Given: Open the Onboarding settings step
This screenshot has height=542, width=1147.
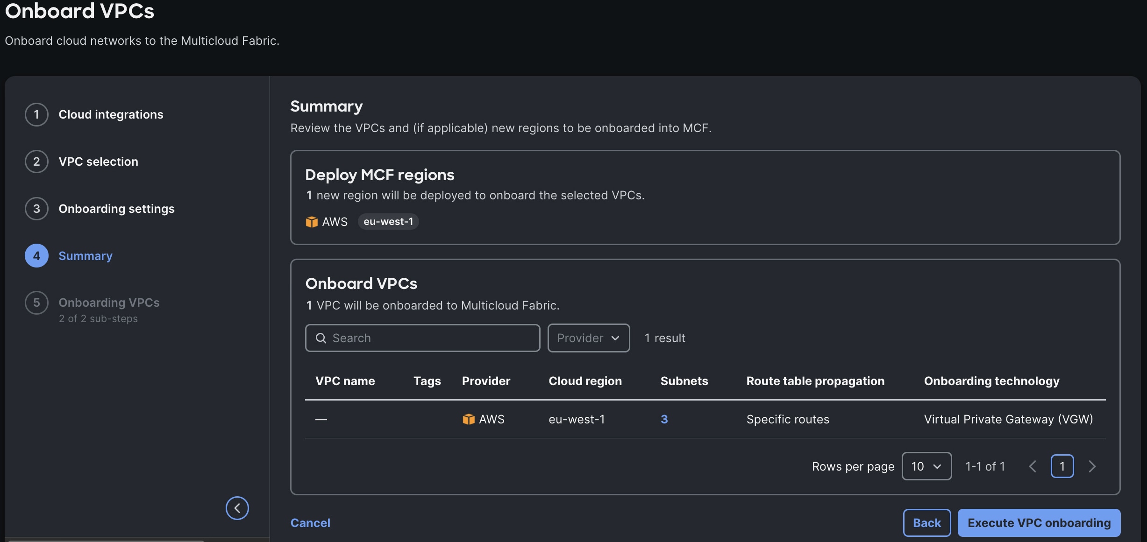Looking at the screenshot, I should click(117, 209).
